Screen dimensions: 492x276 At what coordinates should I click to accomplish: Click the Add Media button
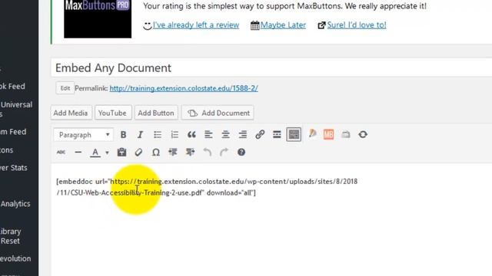pyautogui.click(x=71, y=113)
